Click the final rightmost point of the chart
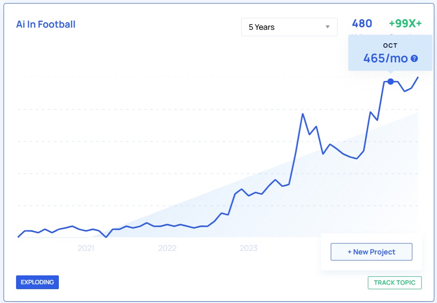The width and height of the screenshot is (437, 303). point(417,78)
